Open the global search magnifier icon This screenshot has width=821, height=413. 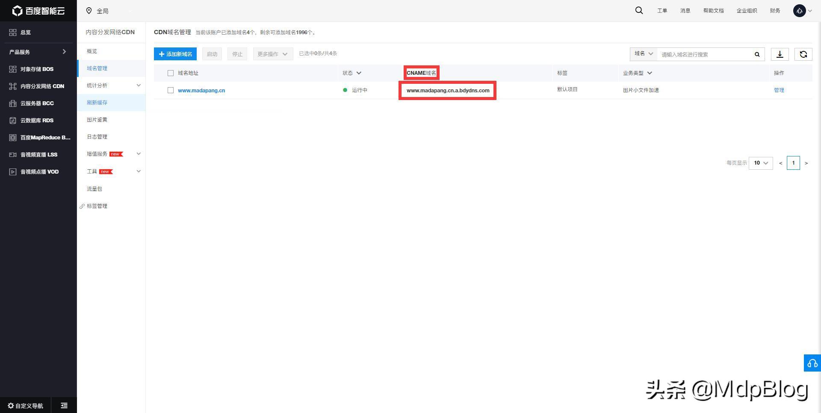(639, 10)
